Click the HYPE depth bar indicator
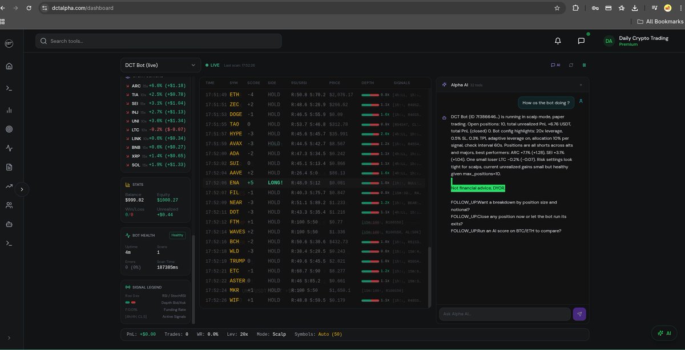Viewport: 685px width, 350px height. [370, 134]
